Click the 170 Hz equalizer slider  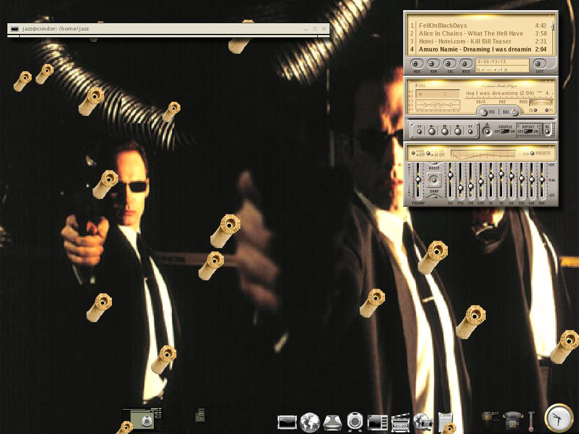coord(460,180)
